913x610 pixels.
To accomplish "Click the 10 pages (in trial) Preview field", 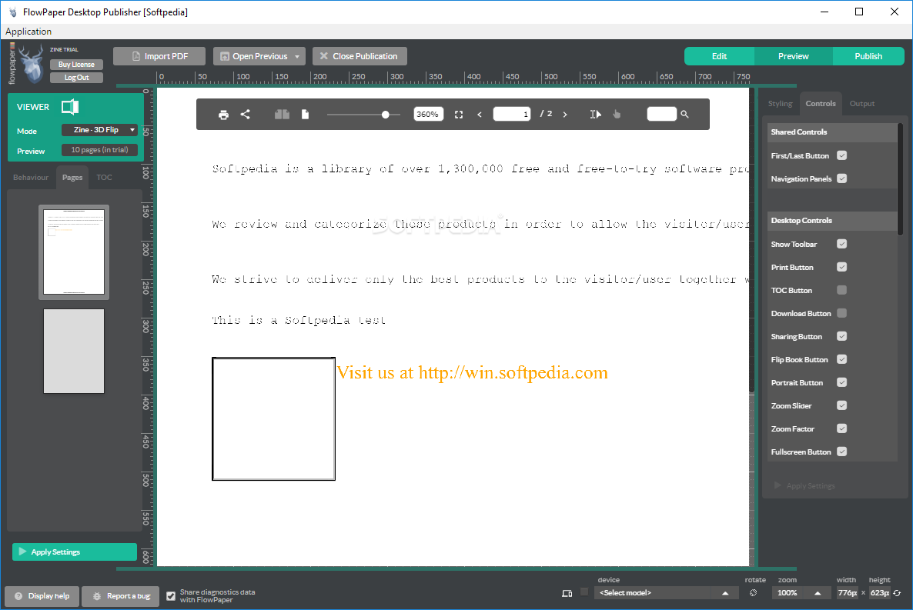I will point(99,150).
